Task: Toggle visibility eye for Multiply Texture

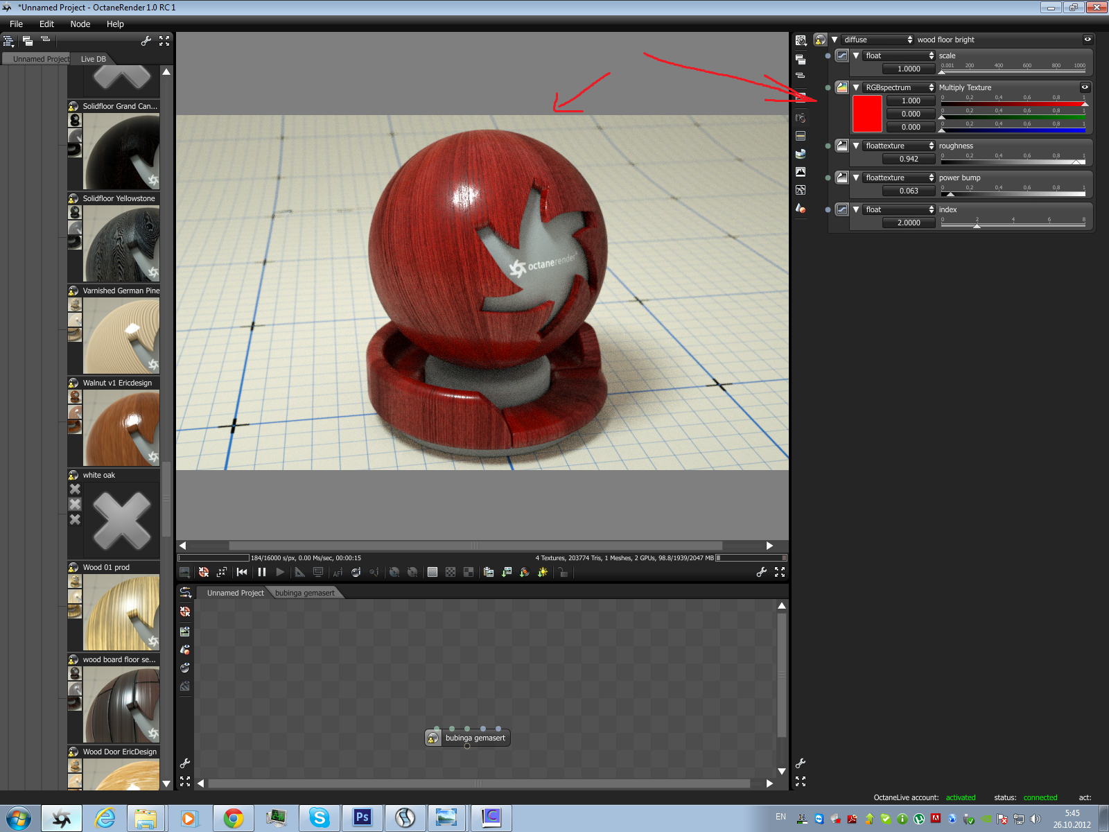Action: click(x=1085, y=87)
